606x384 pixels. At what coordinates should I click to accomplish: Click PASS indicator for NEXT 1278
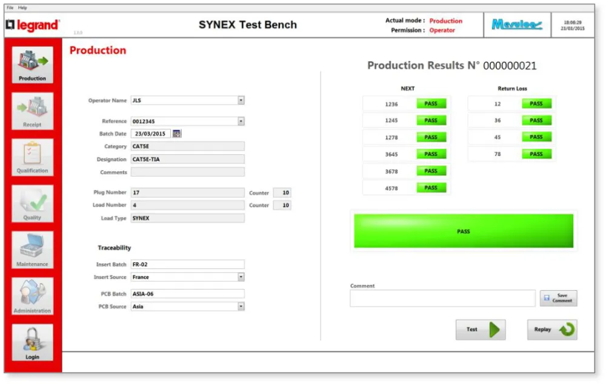431,137
